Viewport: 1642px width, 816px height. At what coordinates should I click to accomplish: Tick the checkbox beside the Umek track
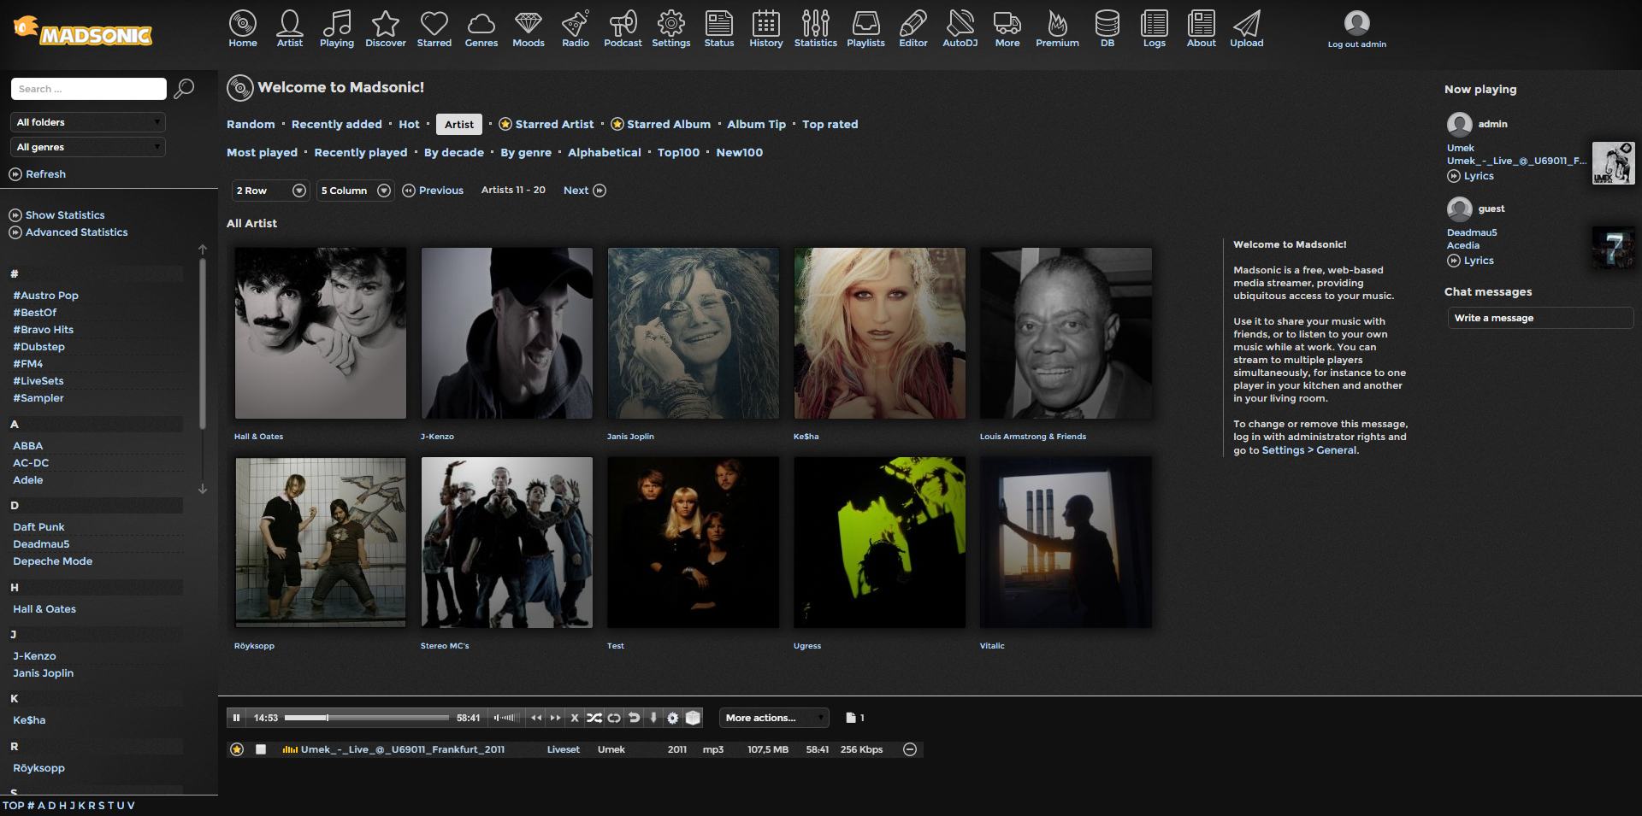point(261,749)
